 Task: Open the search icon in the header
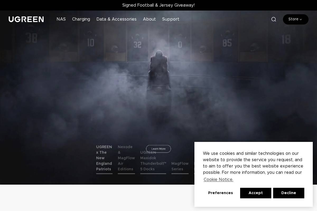(274, 19)
